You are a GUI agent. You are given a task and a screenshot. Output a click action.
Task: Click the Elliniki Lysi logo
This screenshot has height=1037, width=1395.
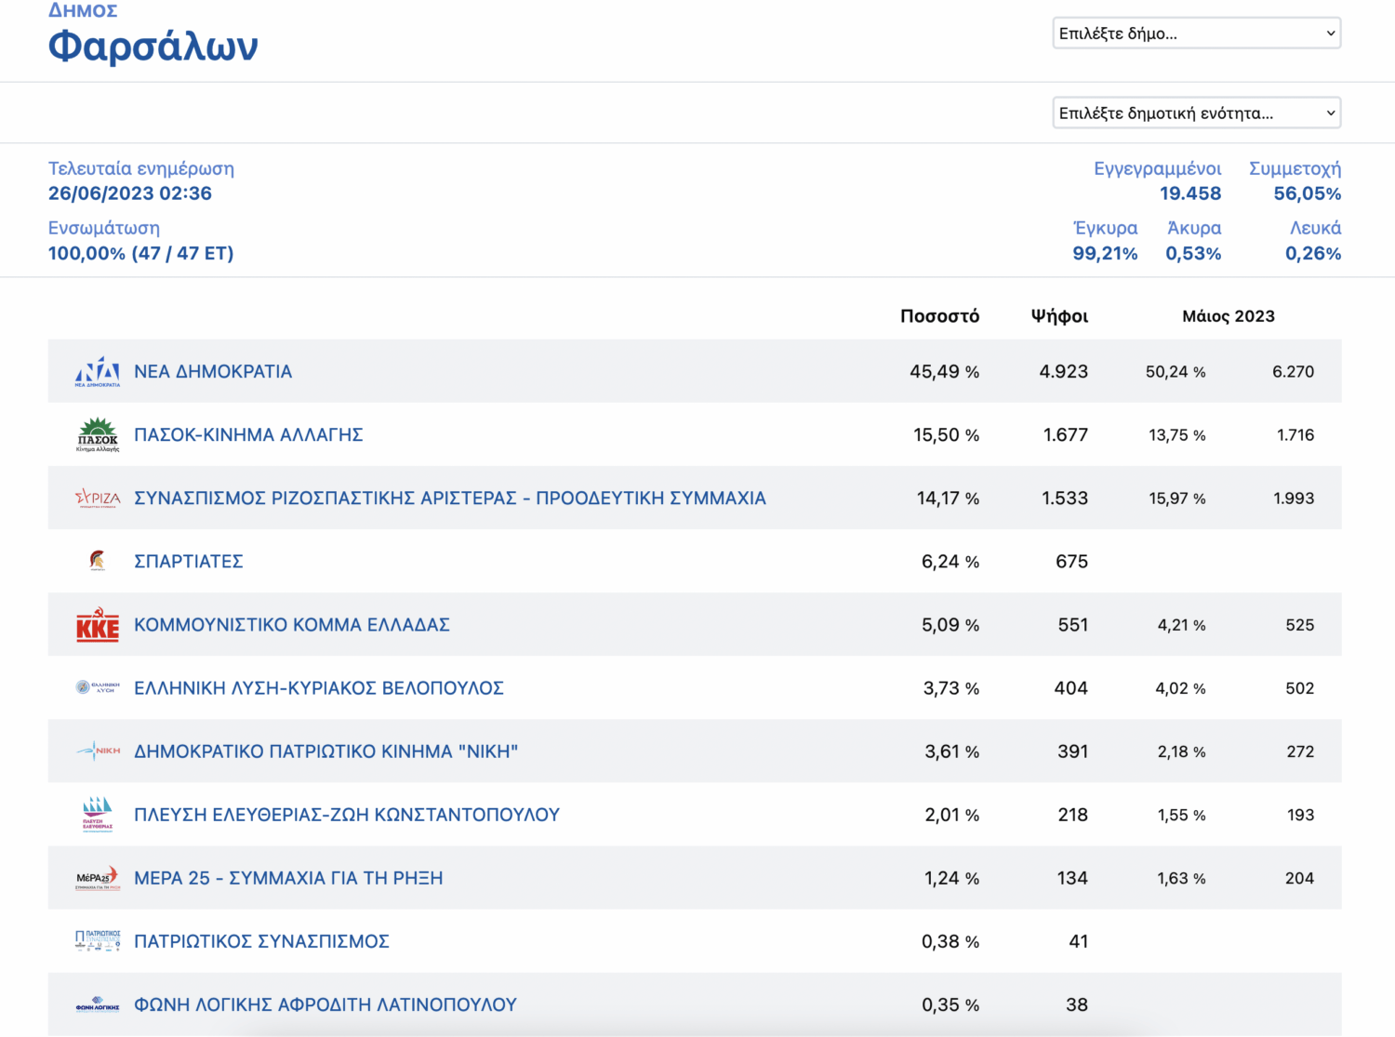pos(98,687)
